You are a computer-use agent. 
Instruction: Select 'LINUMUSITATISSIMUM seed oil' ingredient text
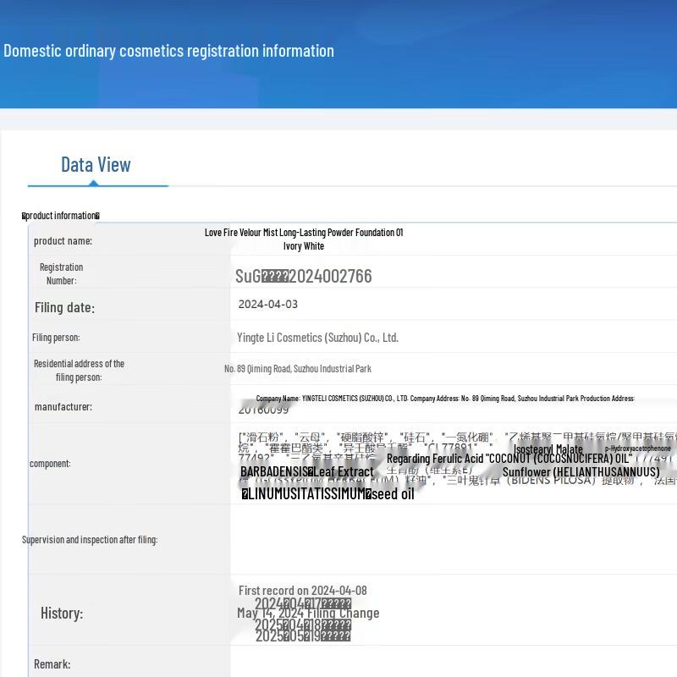click(327, 493)
